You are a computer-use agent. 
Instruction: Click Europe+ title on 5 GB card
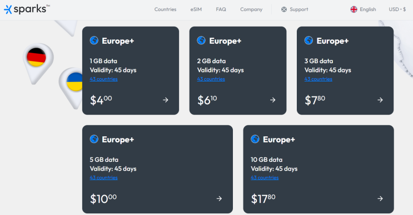coord(118,140)
